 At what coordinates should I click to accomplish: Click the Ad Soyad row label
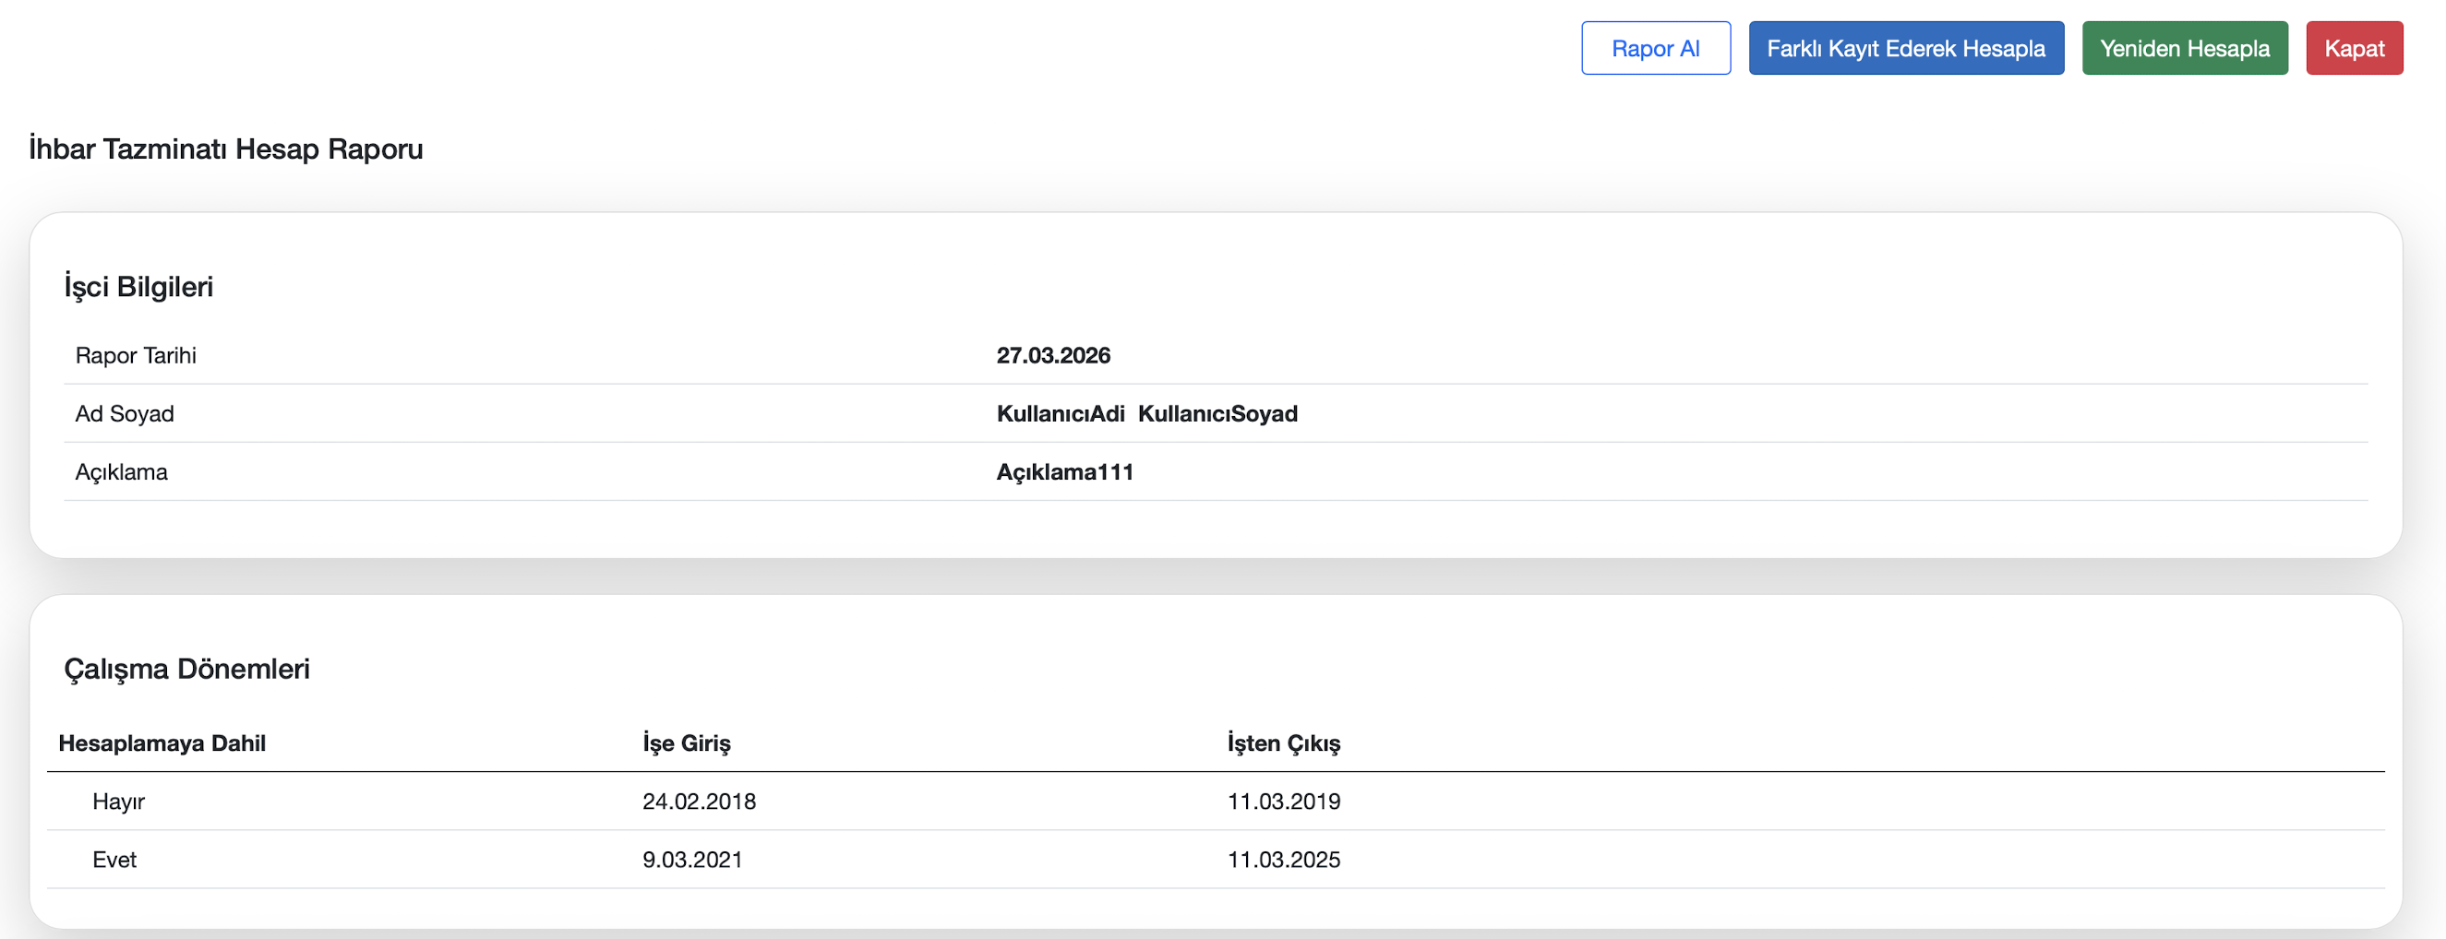pos(125,413)
